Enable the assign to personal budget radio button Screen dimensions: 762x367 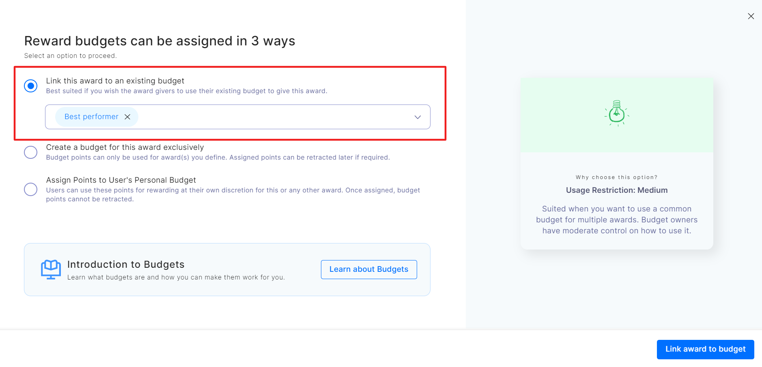[31, 189]
